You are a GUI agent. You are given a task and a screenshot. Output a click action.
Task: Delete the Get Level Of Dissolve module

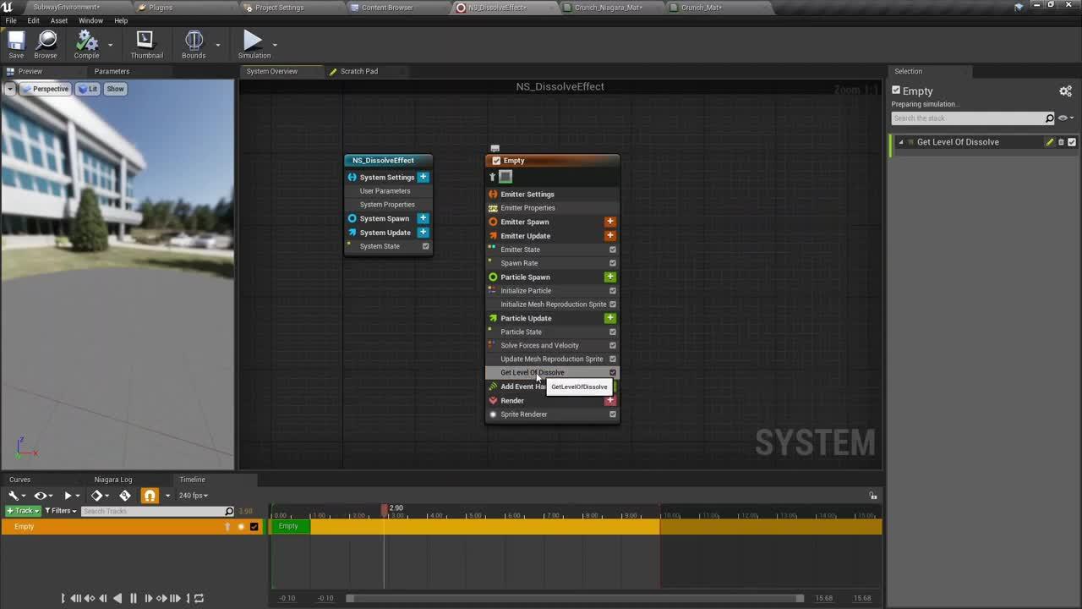[1062, 142]
